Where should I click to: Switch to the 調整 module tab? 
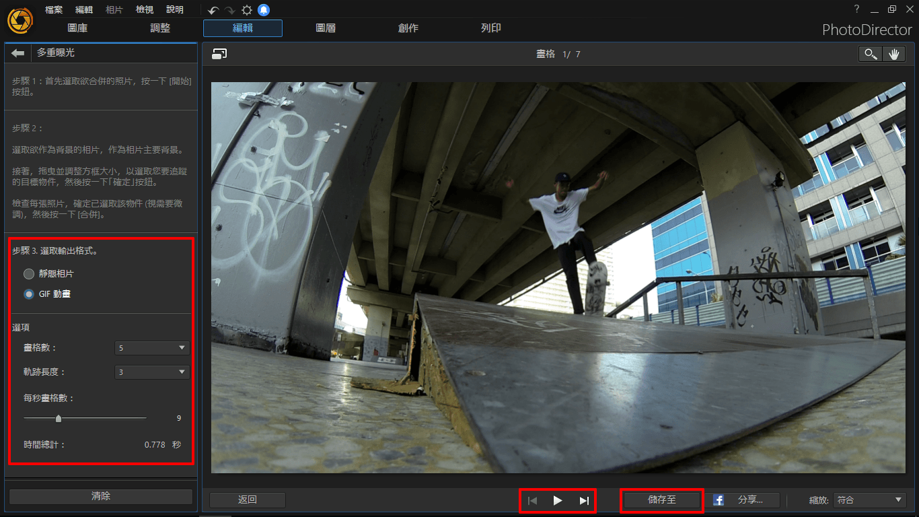(160, 28)
